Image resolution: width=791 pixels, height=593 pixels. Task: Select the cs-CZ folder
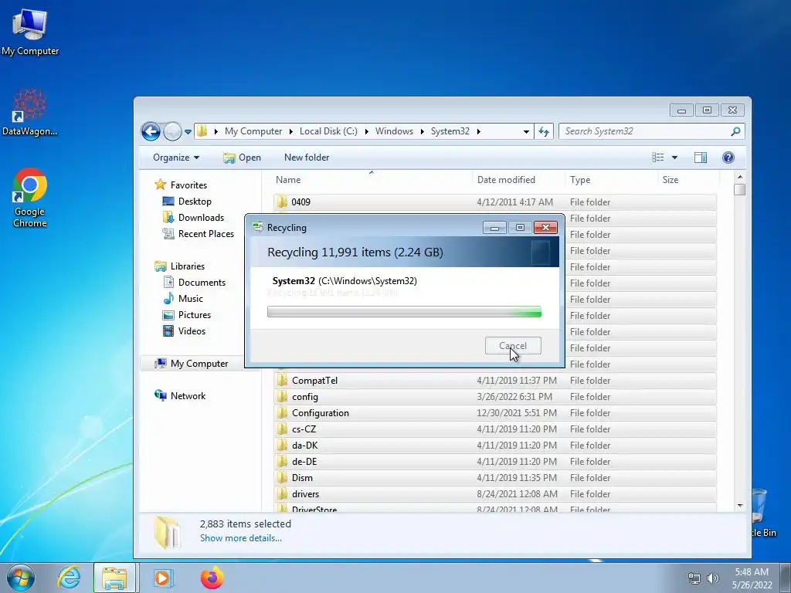(495, 429)
